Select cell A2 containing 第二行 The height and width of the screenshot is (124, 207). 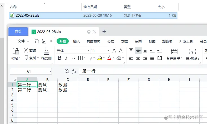(x=27, y=90)
